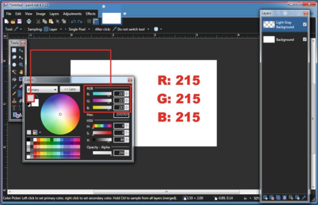Image resolution: width=318 pixels, height=205 pixels.
Task: Open layer properties wrench icon
Action: (x=304, y=198)
